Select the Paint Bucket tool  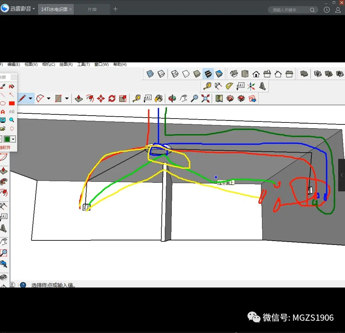click(x=159, y=98)
